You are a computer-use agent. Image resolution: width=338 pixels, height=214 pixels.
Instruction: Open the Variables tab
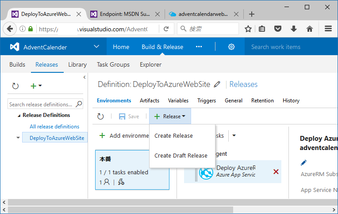pyautogui.click(x=178, y=101)
